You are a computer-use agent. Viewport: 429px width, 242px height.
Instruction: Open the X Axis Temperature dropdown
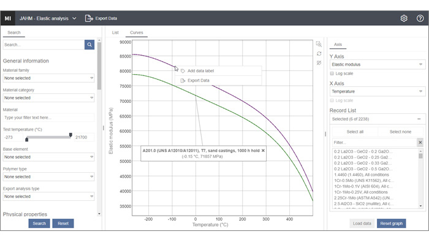[378, 91]
